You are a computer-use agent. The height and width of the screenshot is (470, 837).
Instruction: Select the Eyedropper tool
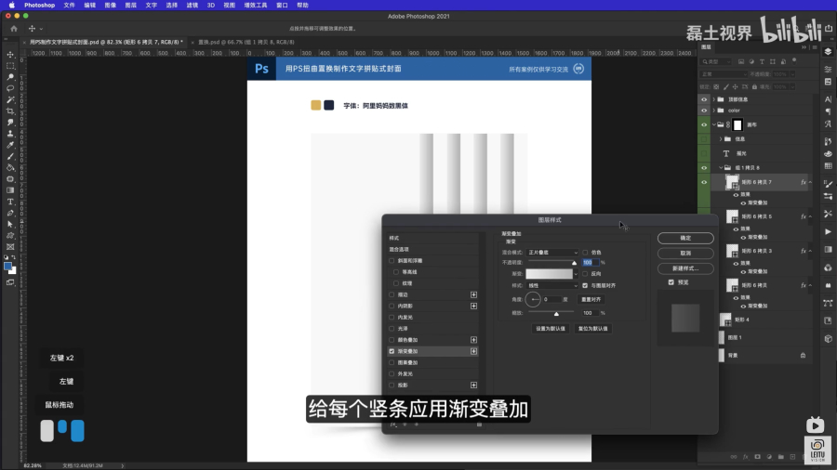coord(10,145)
